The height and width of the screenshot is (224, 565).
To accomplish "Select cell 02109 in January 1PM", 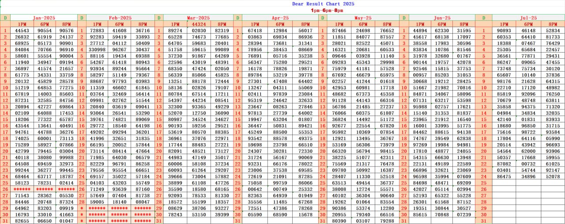I will coord(22,113).
